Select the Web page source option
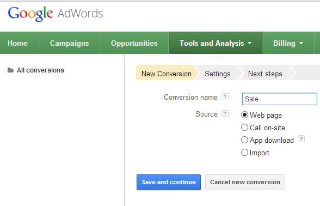Image resolution: width=320 pixels, height=206 pixels. tap(244, 115)
